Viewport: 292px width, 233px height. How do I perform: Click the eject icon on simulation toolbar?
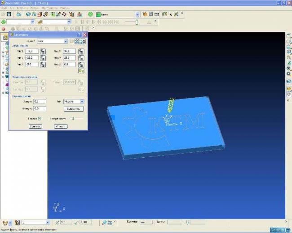coord(149,22)
